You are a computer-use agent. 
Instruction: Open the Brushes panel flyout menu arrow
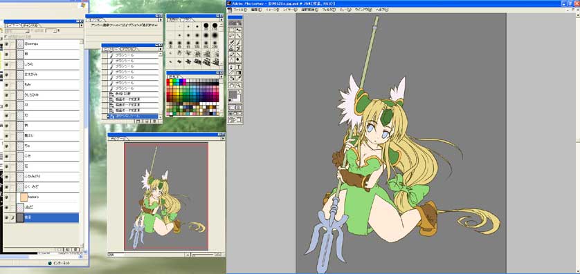221,19
